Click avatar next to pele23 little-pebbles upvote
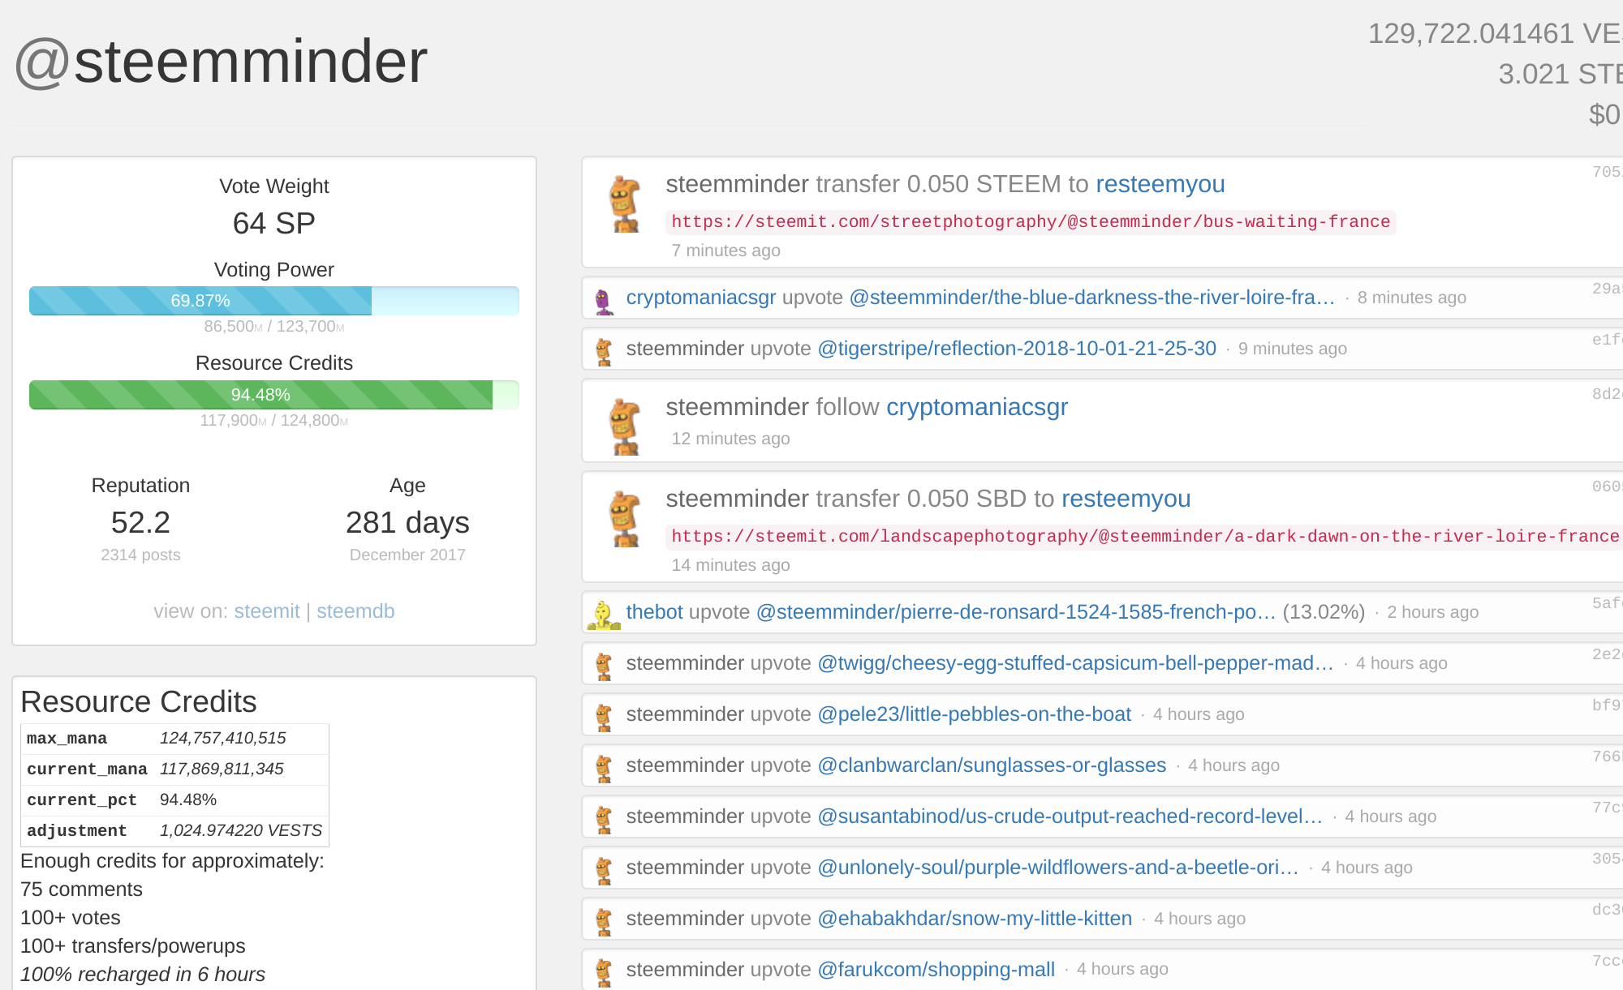 [604, 718]
